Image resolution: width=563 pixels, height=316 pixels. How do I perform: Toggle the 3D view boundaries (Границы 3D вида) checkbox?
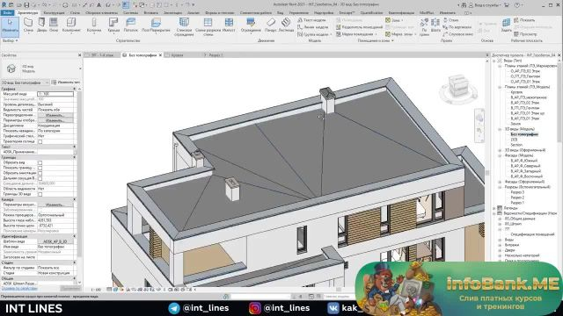click(x=40, y=194)
